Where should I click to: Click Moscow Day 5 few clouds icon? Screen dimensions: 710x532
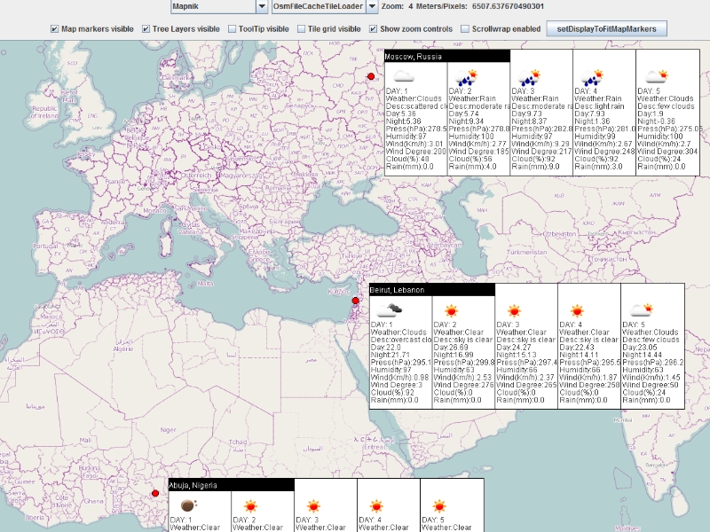pos(657,76)
